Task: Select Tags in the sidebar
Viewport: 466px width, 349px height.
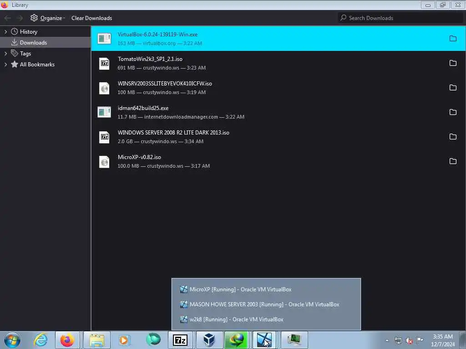Action: (x=25, y=54)
